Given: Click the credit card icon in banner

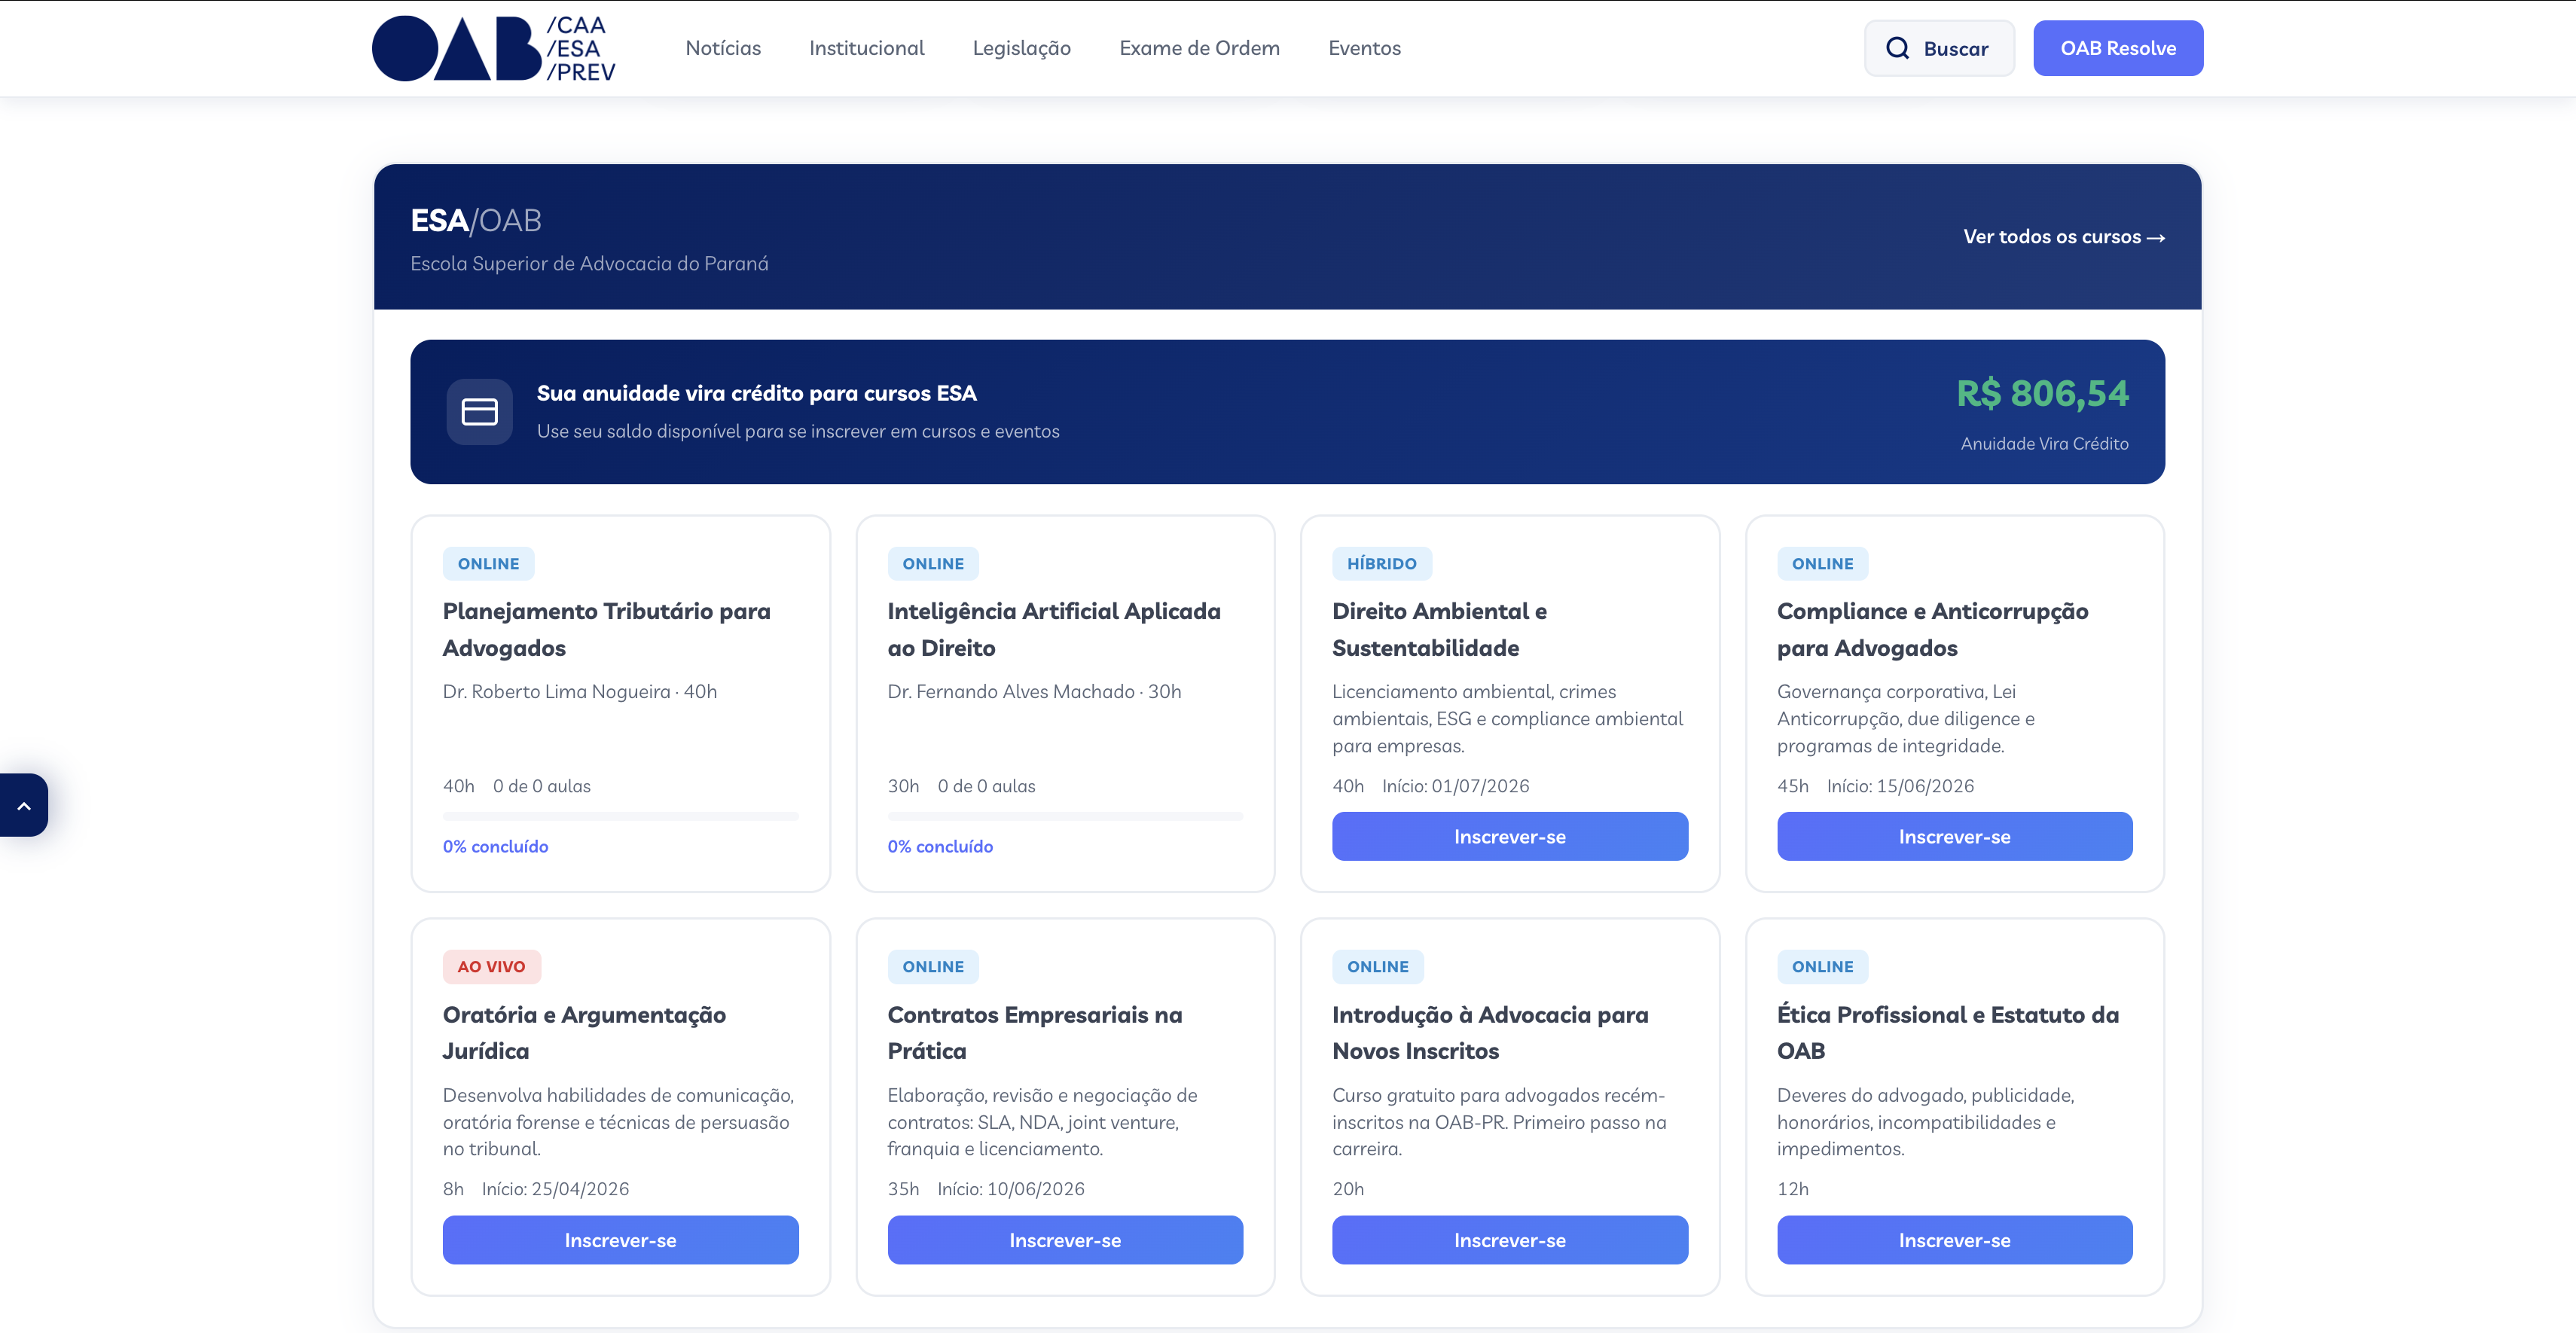Looking at the screenshot, I should click(479, 412).
